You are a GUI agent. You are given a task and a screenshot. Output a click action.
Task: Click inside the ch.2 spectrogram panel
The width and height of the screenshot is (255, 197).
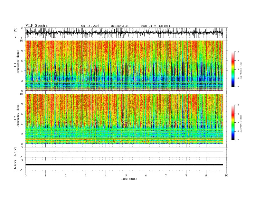(124, 119)
